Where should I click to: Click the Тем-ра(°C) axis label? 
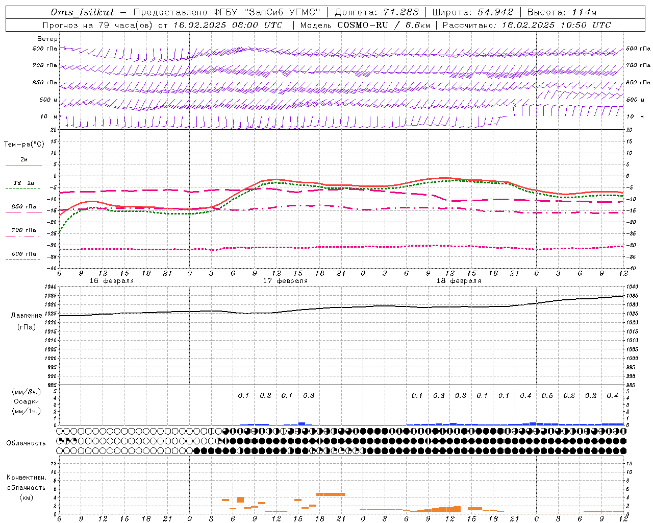24,145
